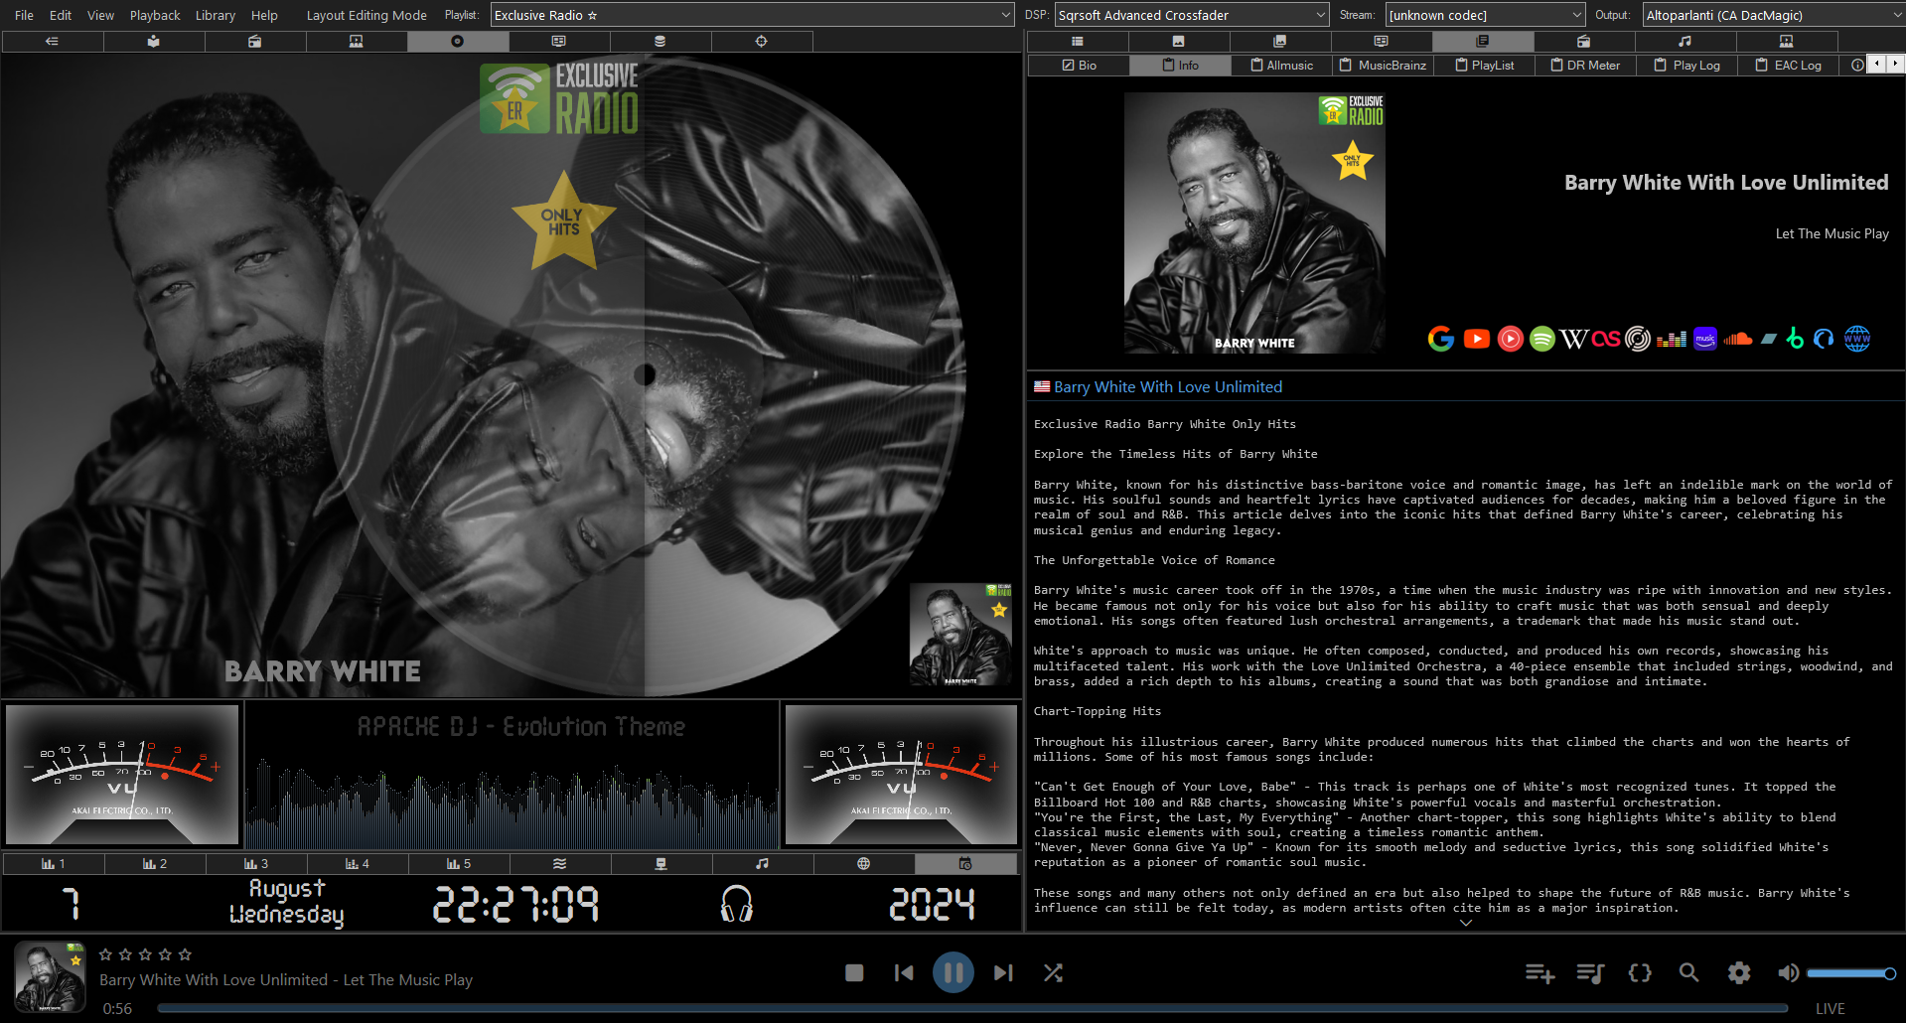Switch to the Play Log tab

click(1686, 65)
